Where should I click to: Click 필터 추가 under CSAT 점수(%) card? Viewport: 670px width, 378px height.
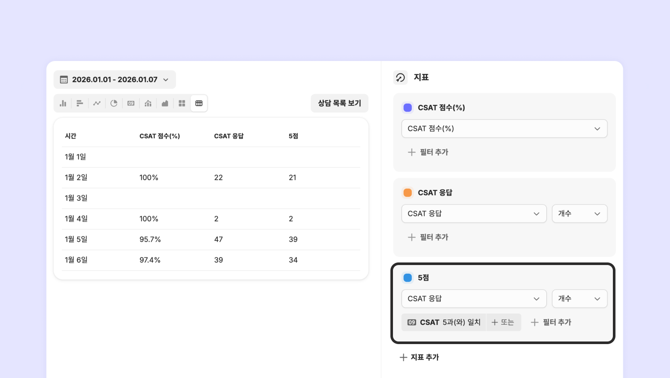[428, 152]
